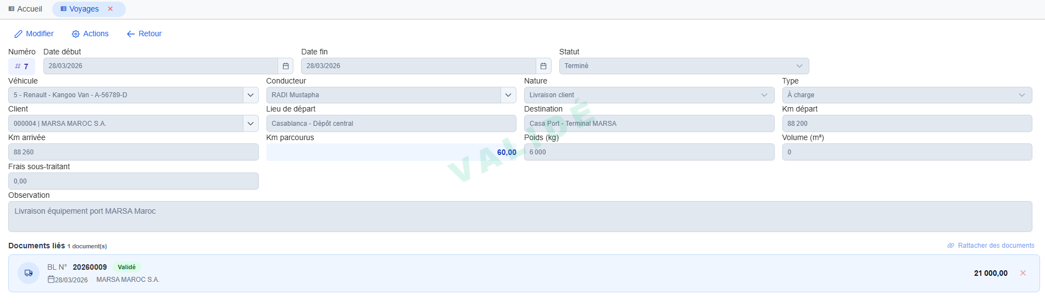Open the Statut Terminé dropdown
This screenshot has height=306, width=1045.
(x=684, y=66)
